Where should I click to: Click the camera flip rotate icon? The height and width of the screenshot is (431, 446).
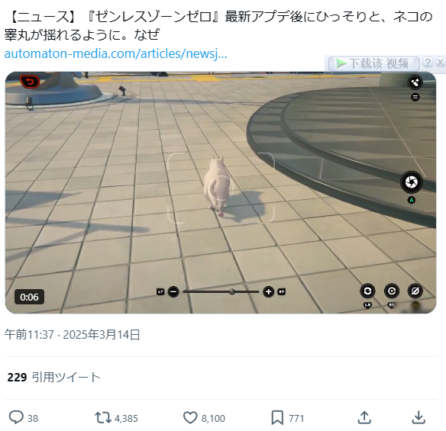(x=367, y=291)
